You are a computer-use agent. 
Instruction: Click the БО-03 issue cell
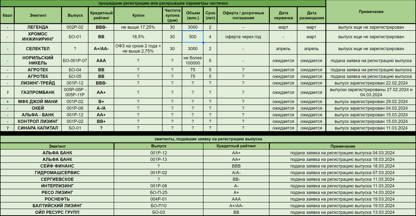click(159, 212)
